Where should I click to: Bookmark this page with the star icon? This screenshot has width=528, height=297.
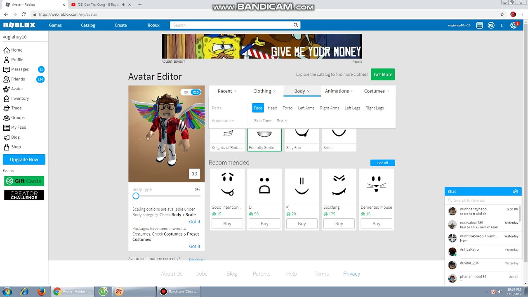coord(502,14)
